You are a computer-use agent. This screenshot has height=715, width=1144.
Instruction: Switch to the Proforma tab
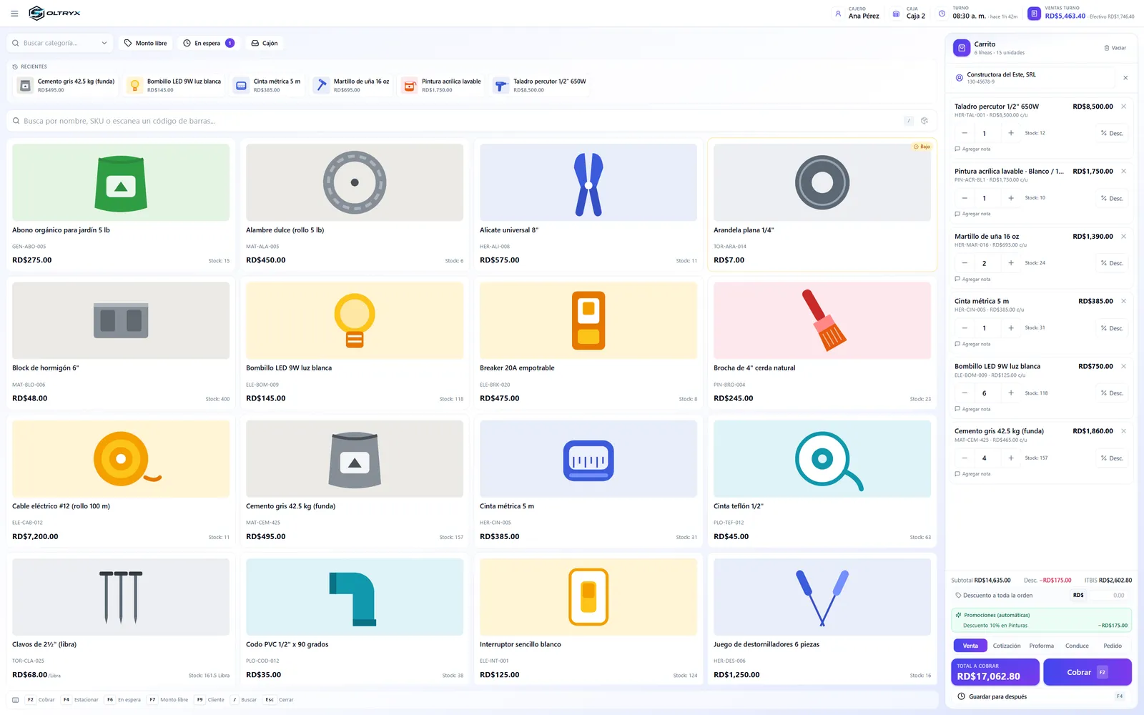1042,646
